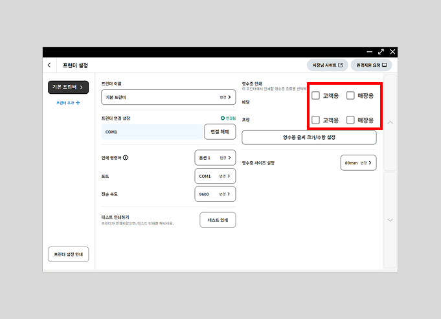Enable 매장용 checkbox for 배달 receipts
This screenshot has width=441, height=319.
click(x=350, y=96)
